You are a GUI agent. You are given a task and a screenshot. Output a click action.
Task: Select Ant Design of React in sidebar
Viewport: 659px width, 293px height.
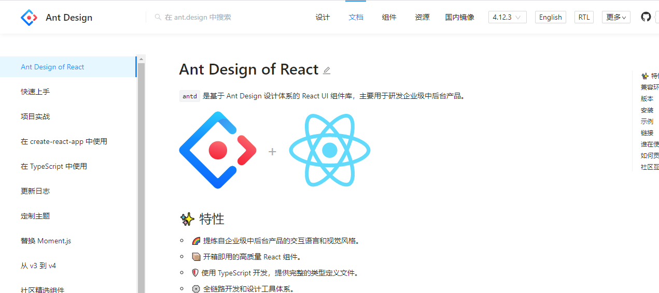pos(68,67)
